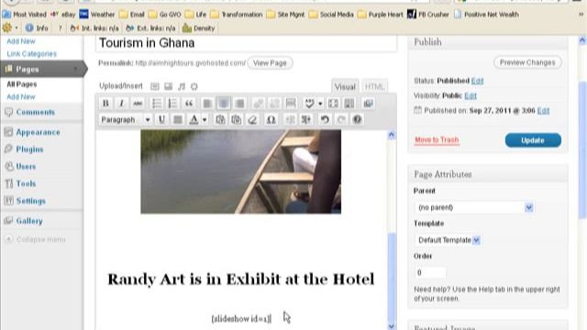
Task: Open spellchecker language dropdown arrow
Action: 320,104
